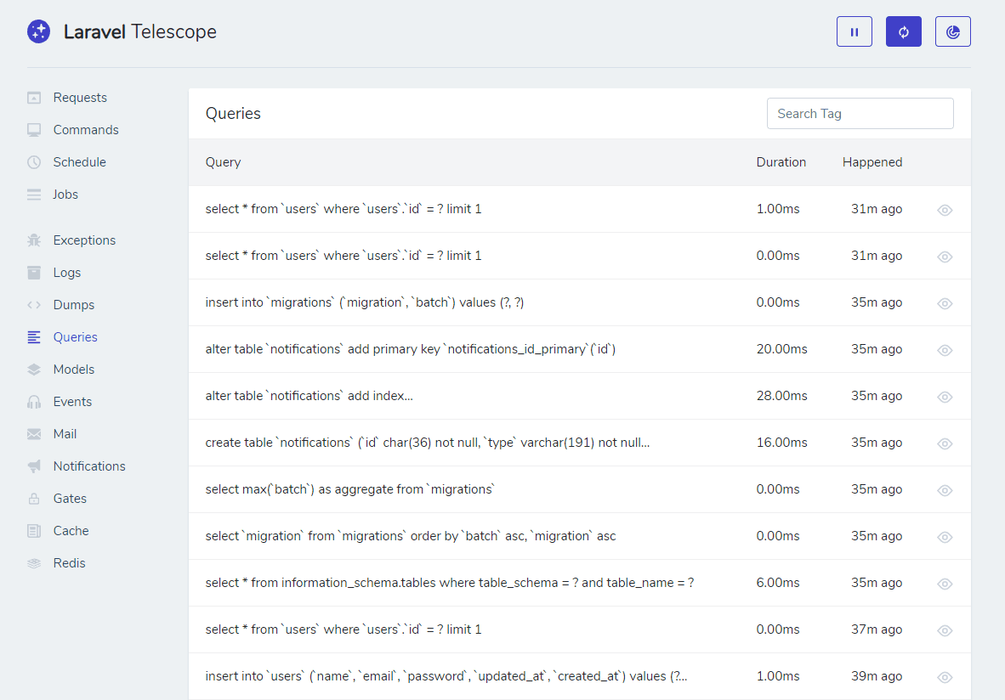
Task: Open the Exceptions list
Action: (84, 240)
